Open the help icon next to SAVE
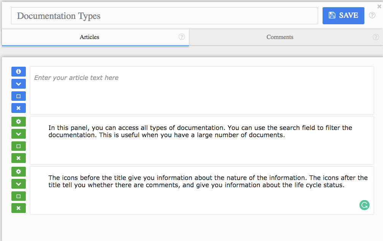383x241 pixels. click(372, 15)
